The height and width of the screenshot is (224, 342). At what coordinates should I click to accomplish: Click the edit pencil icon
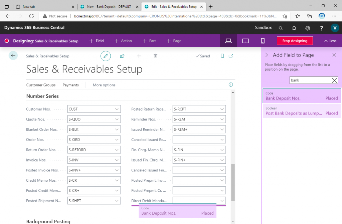pyautogui.click(x=106, y=56)
